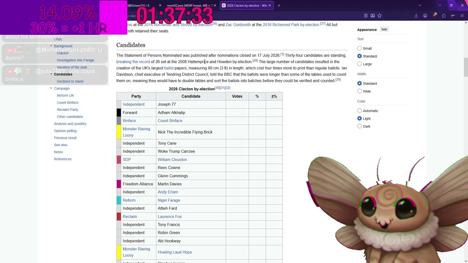Open William Clouston candidate link
The width and height of the screenshot is (468, 263).
pyautogui.click(x=172, y=160)
